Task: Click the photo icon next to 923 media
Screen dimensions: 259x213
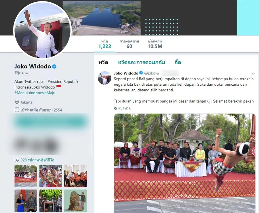Action: click(17, 160)
